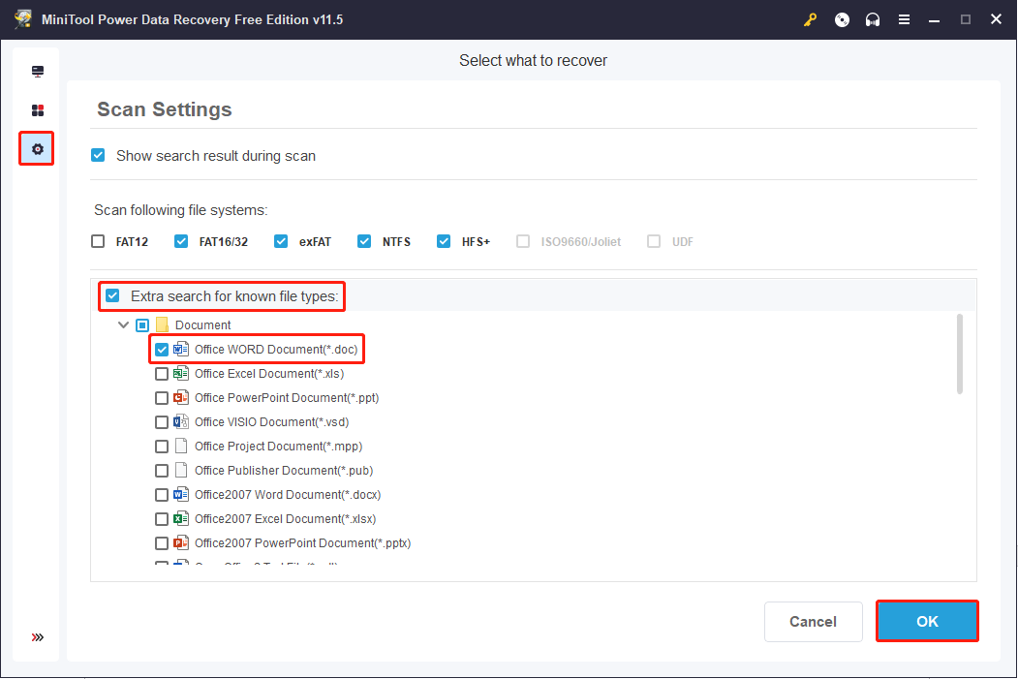Check Office2007 Word Document(*.docx)
Viewport: 1018px width, 679px height.
pos(162,495)
